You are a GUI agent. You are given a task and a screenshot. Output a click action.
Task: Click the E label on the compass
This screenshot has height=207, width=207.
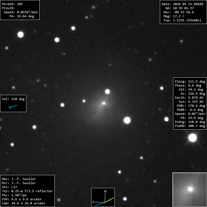tap(93, 202)
